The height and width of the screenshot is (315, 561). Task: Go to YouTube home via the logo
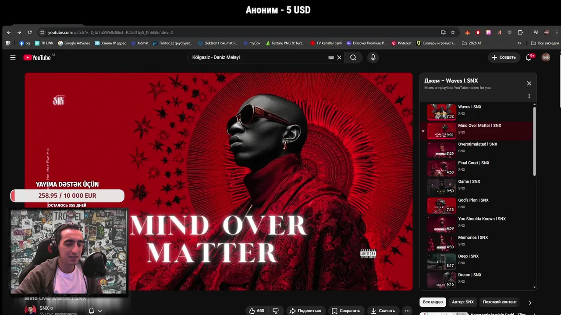[37, 57]
